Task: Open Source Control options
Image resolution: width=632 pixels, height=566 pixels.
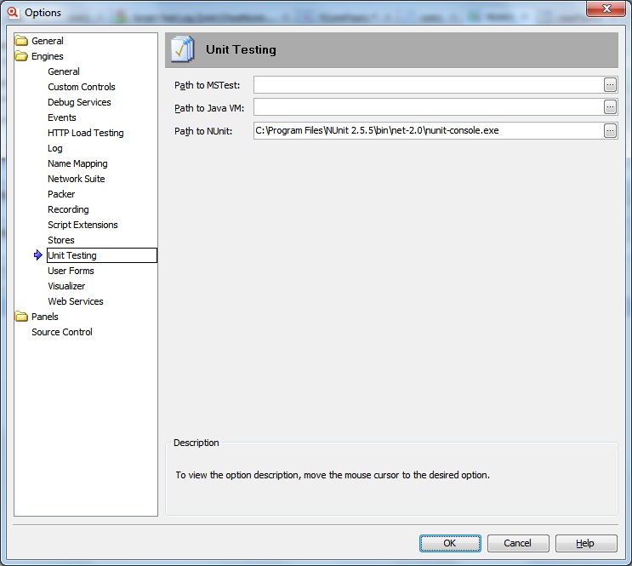Action: tap(62, 332)
